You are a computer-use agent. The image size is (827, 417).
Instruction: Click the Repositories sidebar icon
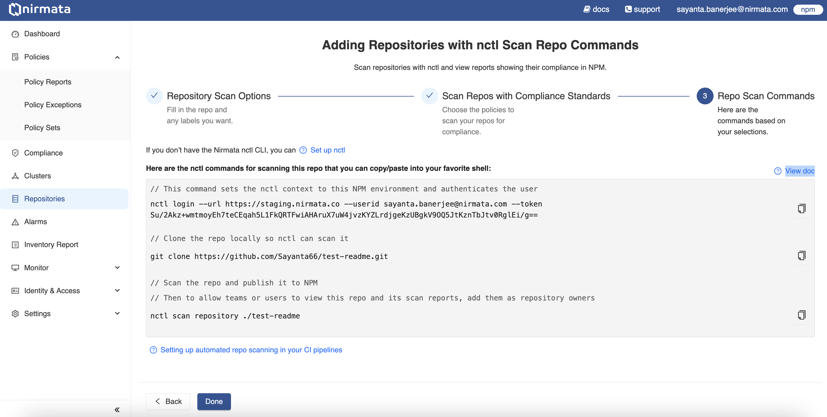coord(15,199)
